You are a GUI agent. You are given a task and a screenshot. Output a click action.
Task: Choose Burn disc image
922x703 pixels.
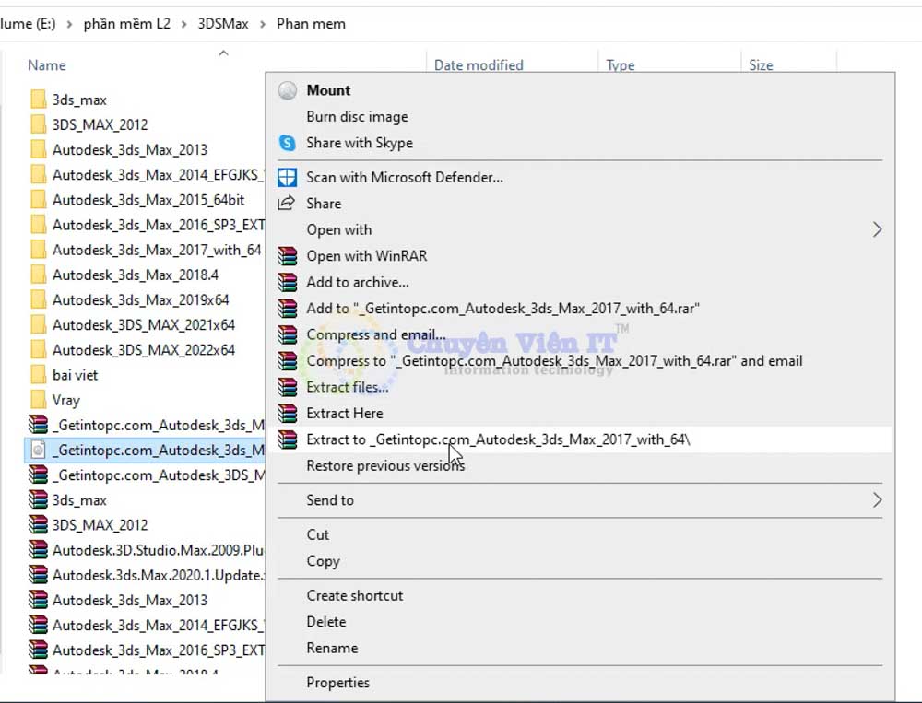point(357,117)
